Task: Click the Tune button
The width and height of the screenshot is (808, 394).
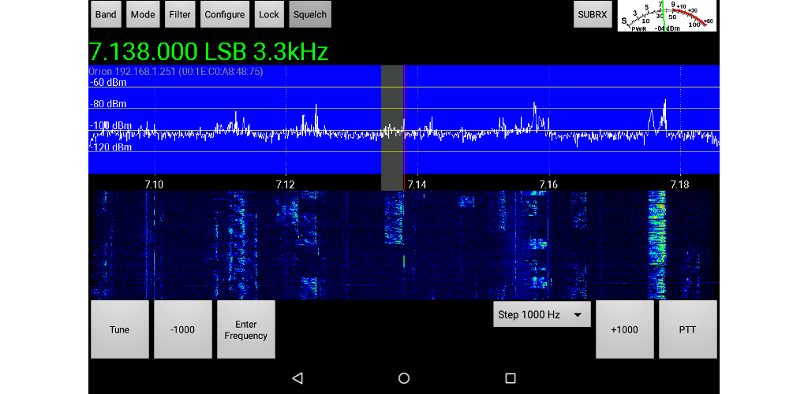Action: [x=120, y=329]
